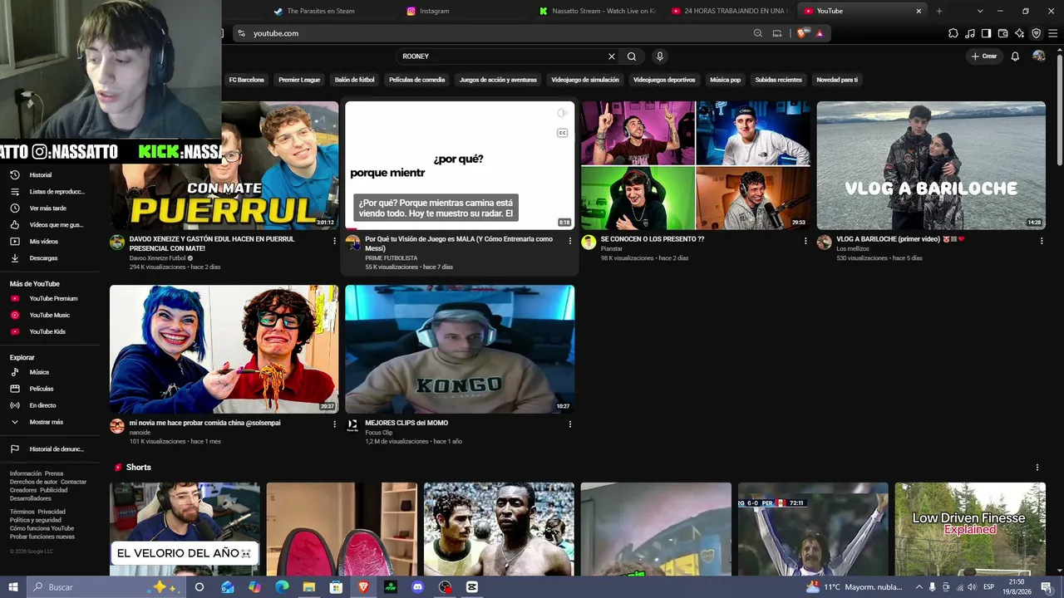Unmute the playing video preview

coord(563,113)
